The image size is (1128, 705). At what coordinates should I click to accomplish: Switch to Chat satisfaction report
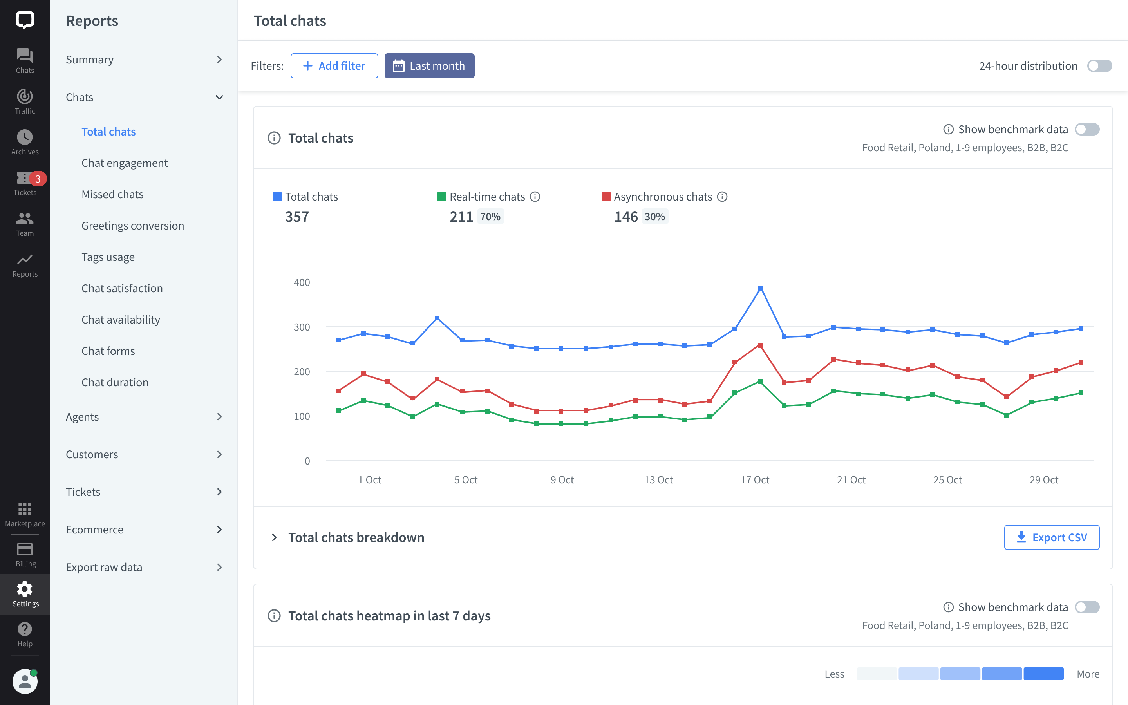(x=122, y=288)
